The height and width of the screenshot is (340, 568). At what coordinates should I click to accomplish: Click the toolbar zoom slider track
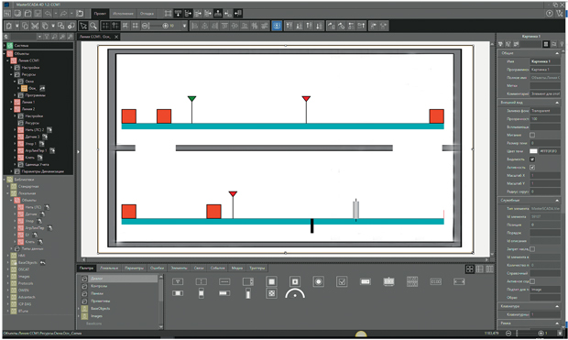click(x=155, y=26)
